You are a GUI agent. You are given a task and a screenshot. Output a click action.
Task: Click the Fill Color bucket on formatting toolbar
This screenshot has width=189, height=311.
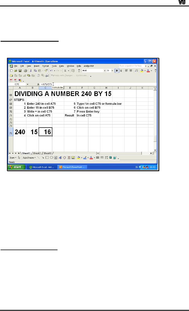click(x=142, y=71)
